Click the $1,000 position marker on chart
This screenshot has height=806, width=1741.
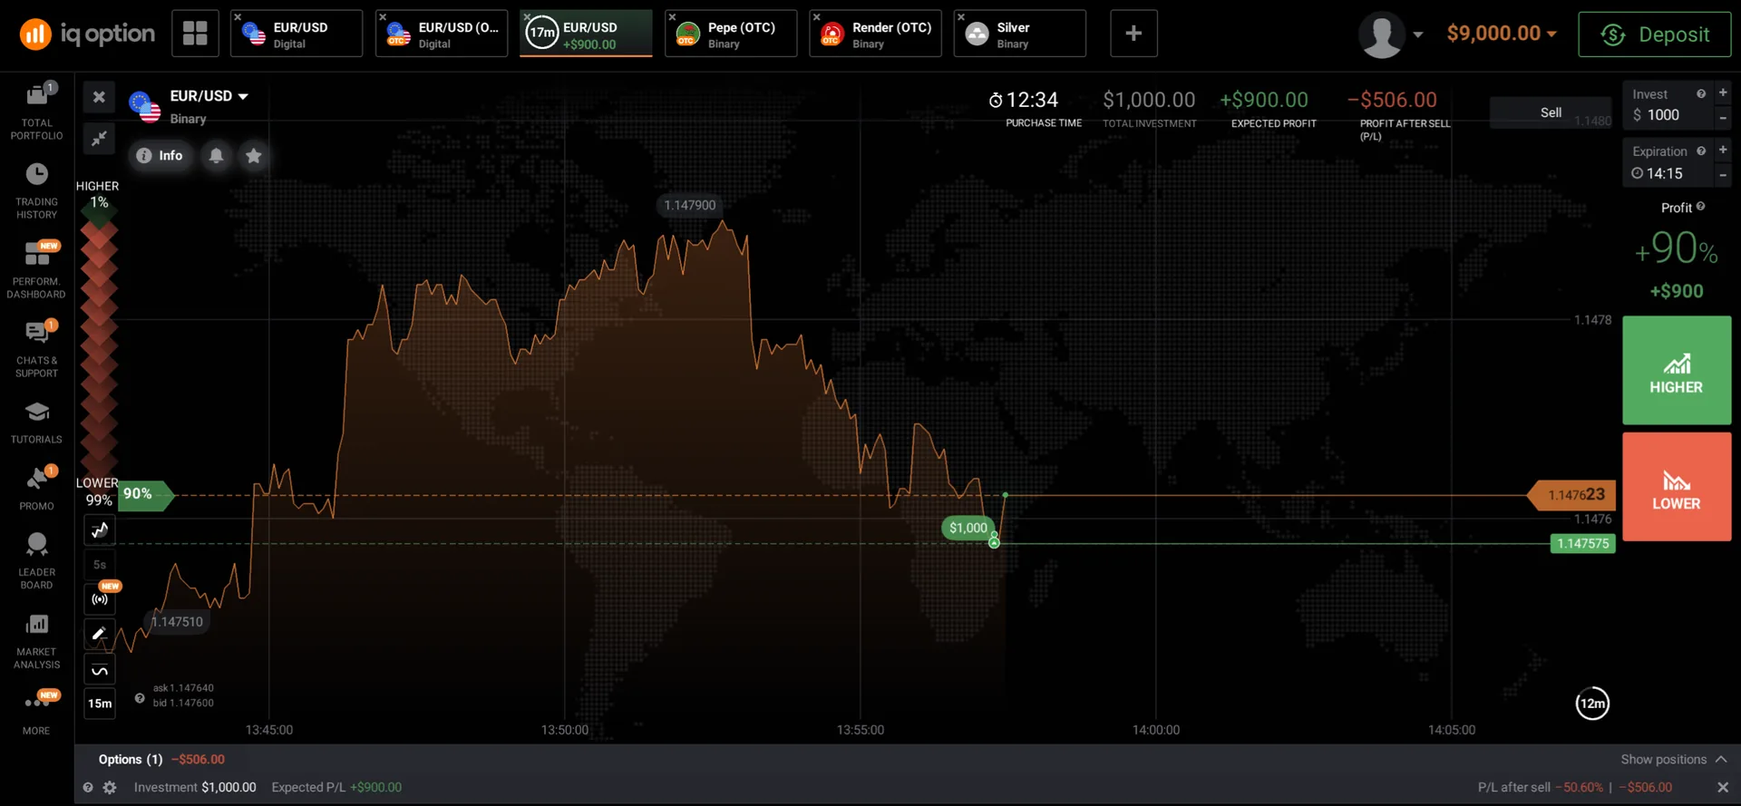point(968,528)
